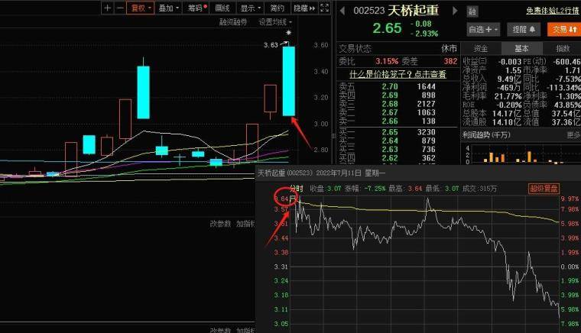Enter fullscreen chart mode
Viewport: 581px width, 333px height.
(x=324, y=8)
